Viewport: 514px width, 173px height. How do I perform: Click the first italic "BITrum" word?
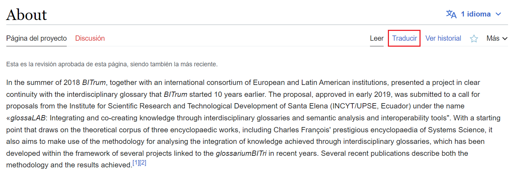point(94,83)
